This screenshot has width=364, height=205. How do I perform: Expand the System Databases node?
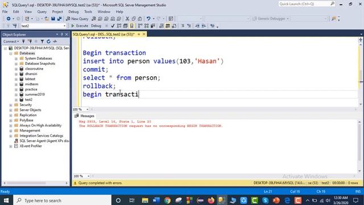16,59
